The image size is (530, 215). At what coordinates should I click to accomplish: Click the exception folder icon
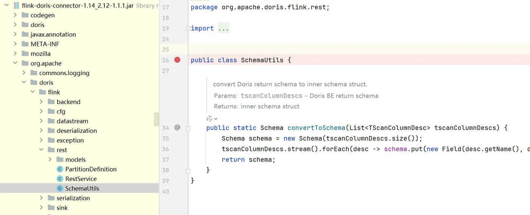click(51, 140)
